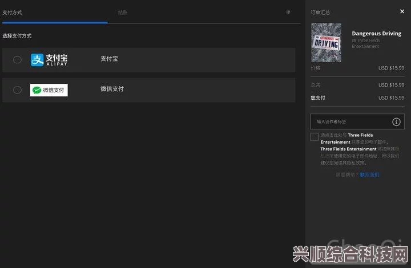
Task: Click the 您支付 USD $15.99 amount
Action: (x=392, y=98)
